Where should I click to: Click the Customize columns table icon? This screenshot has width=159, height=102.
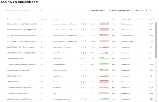(88, 10)
